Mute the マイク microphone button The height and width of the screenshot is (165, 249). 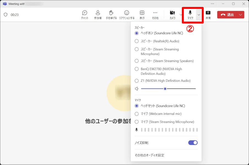(190, 15)
